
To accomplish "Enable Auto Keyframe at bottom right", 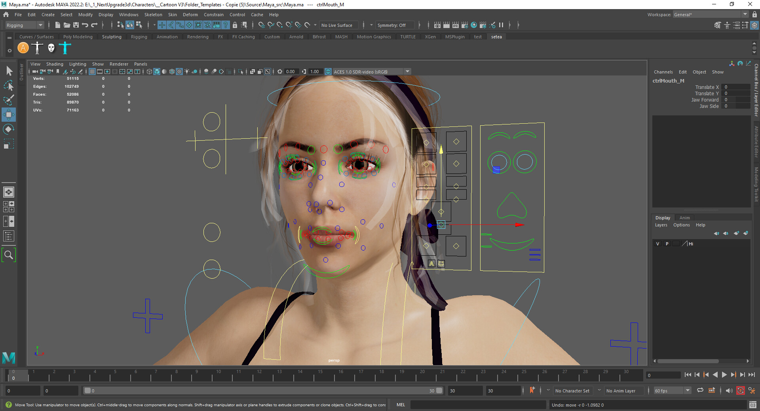I will [741, 391].
